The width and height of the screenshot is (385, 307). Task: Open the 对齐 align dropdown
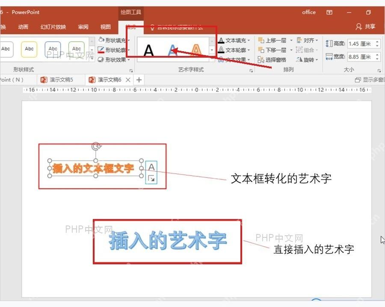308,40
